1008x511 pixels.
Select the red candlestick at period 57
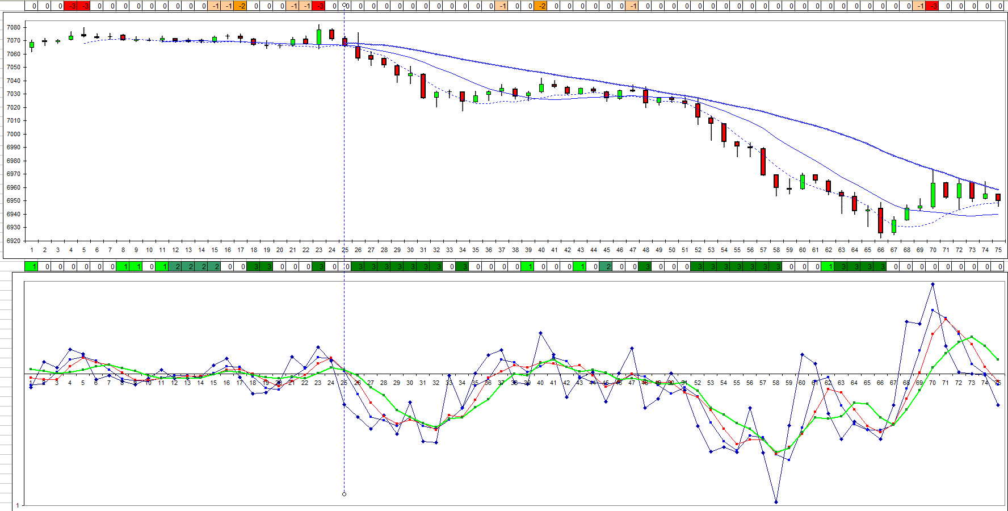click(763, 162)
